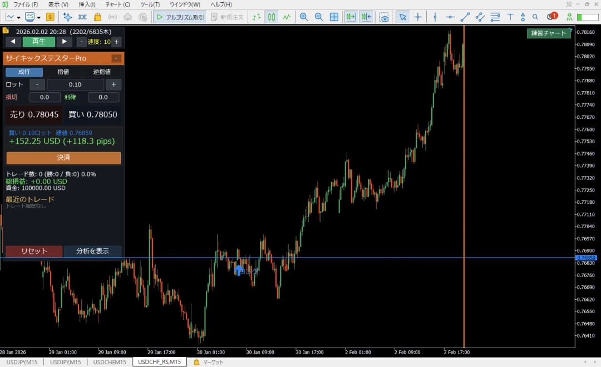Viewport: 601px width, 367px height.
Task: Take a chart screenshot with camera icon
Action: [383, 17]
